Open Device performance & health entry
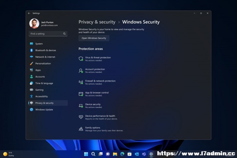Screen dimensions: 237x158 [98, 117]
